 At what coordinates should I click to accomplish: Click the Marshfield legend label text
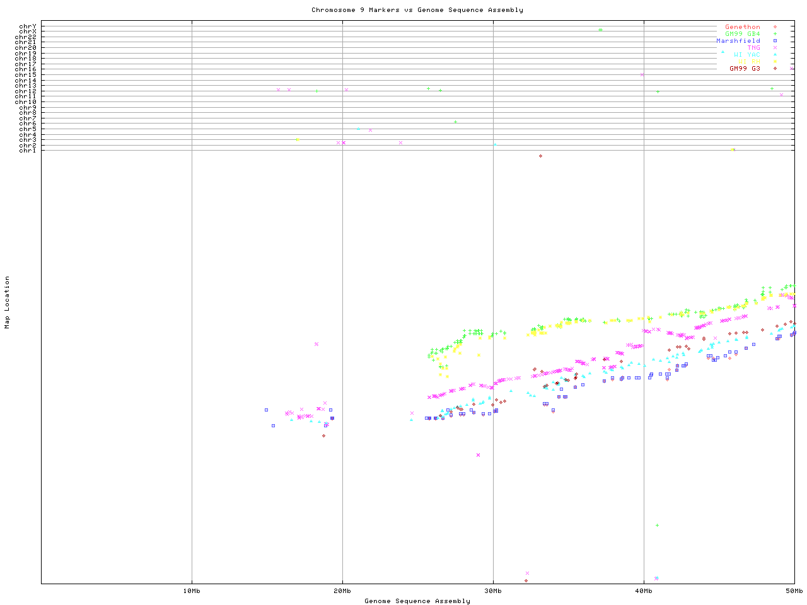(738, 41)
